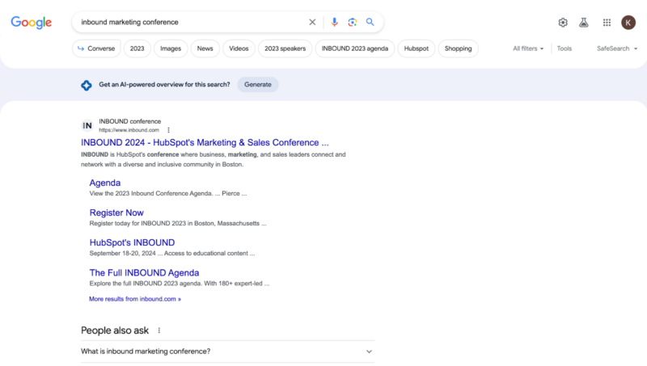
Task: Switch to the Shopping tab
Action: tap(458, 48)
